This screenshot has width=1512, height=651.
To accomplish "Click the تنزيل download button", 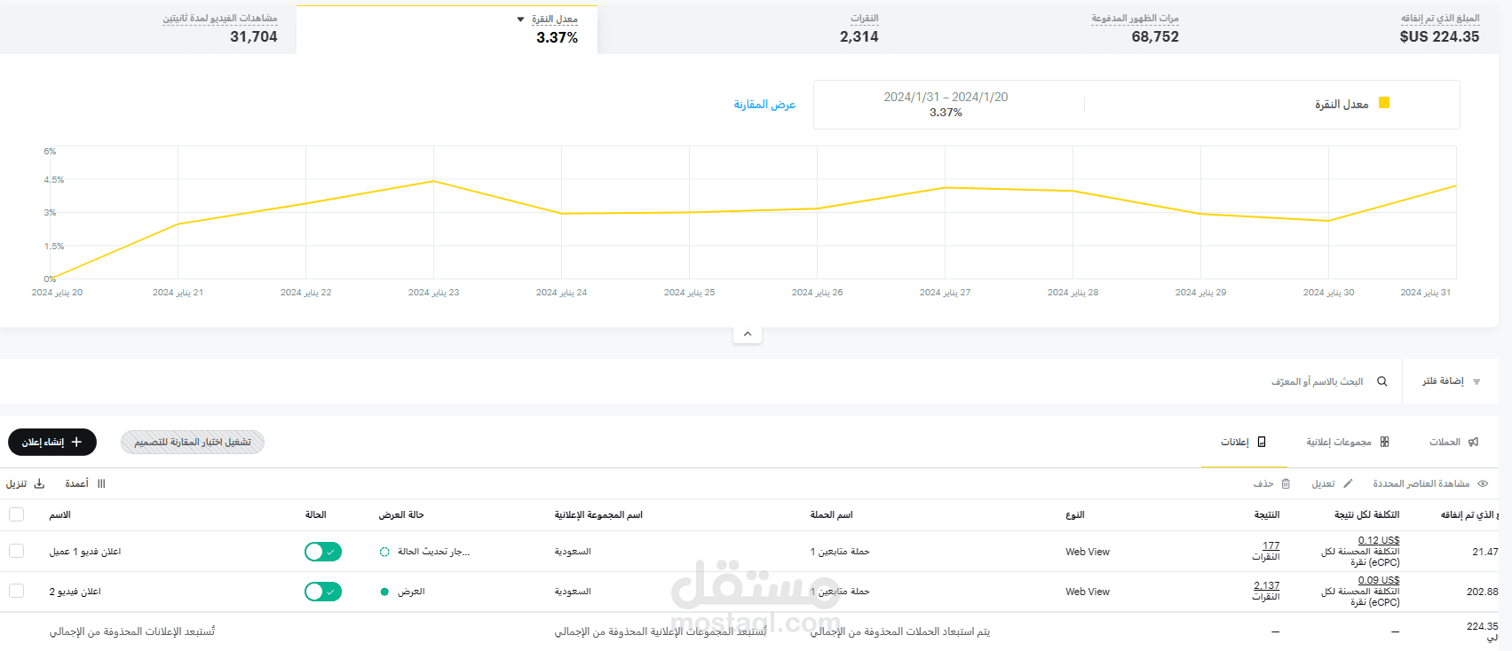I will tap(25, 483).
